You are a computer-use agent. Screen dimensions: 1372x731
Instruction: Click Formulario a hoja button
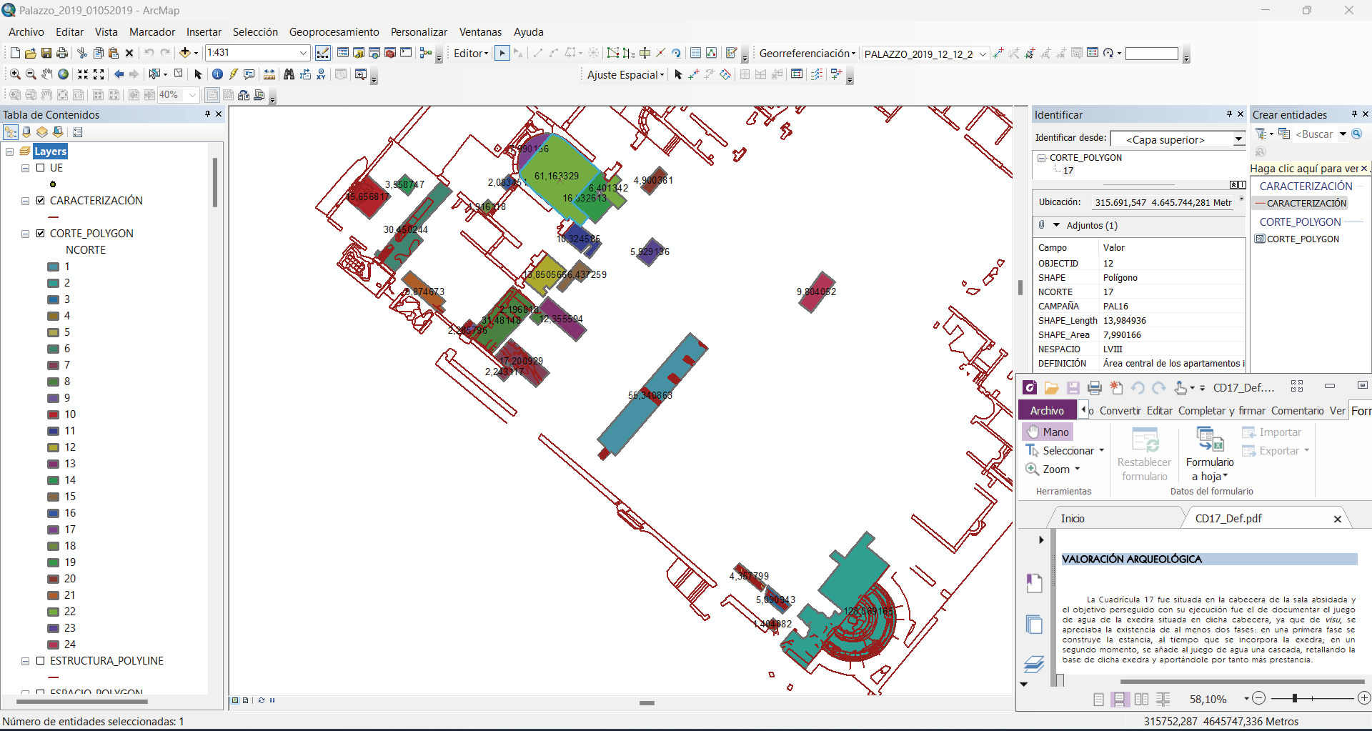(1210, 454)
